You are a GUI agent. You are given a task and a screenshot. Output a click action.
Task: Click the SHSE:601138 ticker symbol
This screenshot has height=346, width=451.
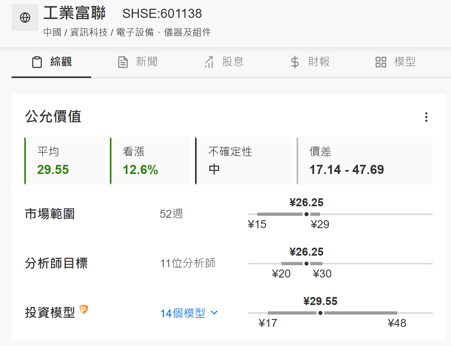click(162, 14)
